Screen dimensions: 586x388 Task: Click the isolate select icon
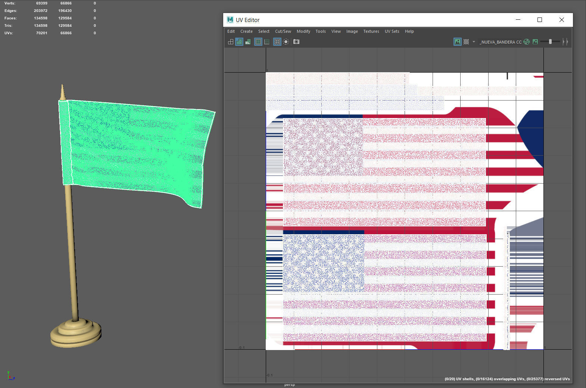click(x=286, y=42)
